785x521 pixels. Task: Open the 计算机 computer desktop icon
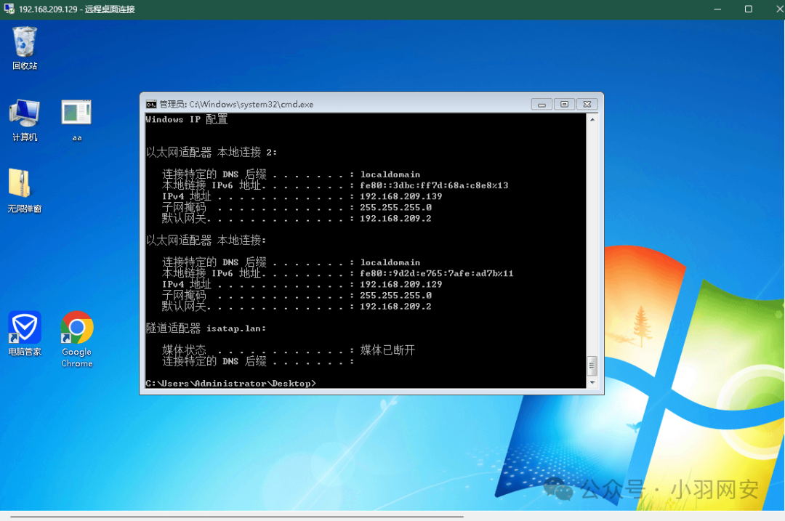pos(25,120)
